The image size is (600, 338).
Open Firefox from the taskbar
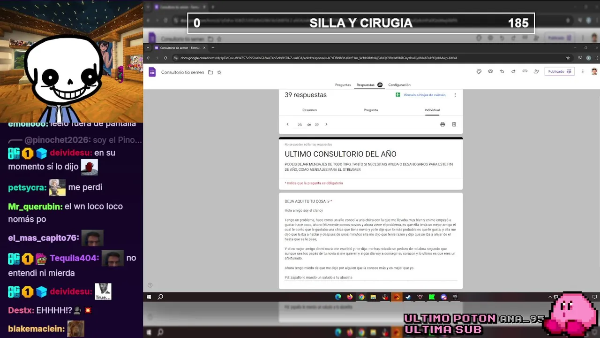tap(350, 297)
